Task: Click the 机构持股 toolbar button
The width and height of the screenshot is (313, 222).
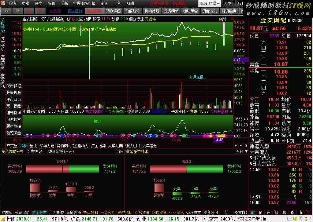Action: tap(152, 11)
